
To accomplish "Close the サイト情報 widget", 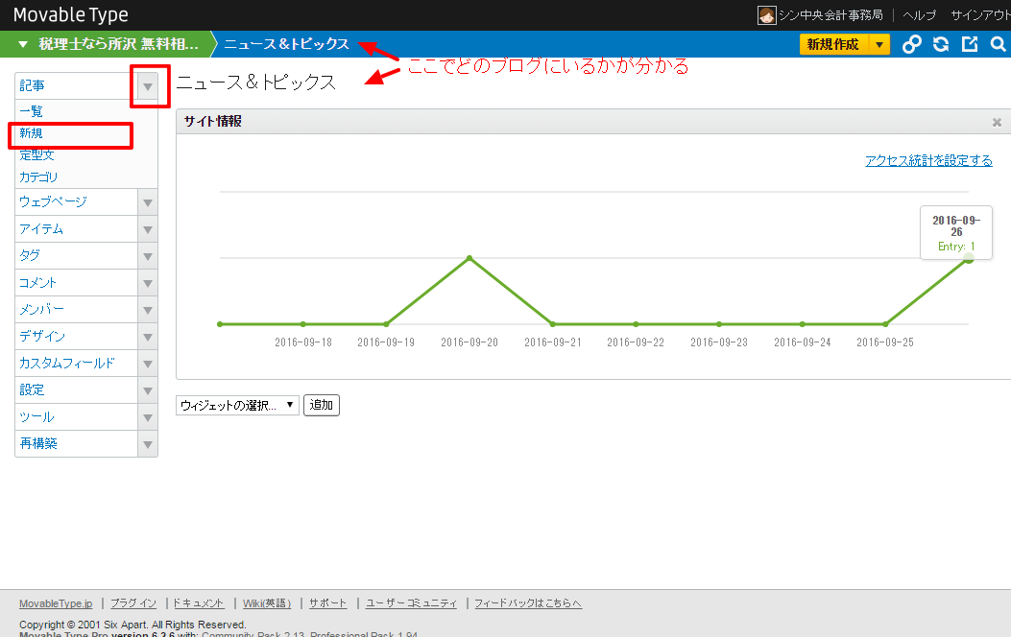I will click(997, 122).
